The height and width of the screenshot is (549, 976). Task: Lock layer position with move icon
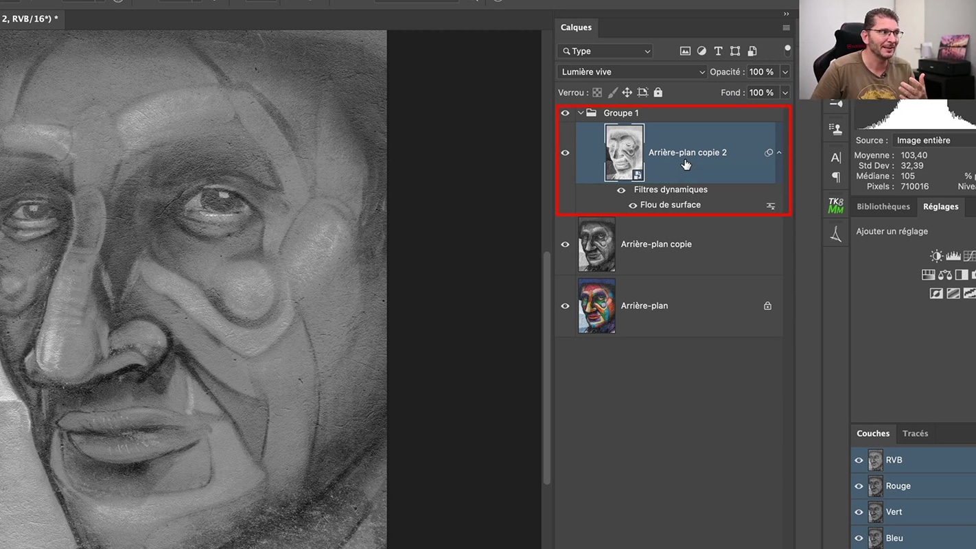tap(627, 93)
